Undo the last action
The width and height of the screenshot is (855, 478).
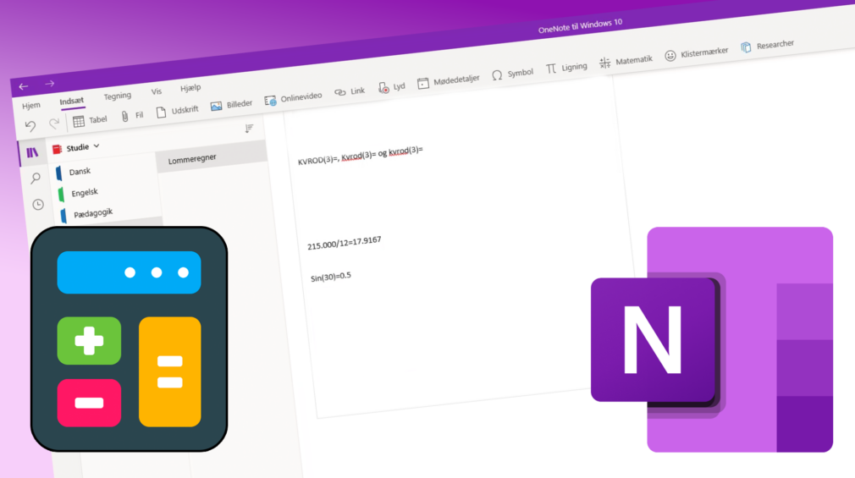pos(30,126)
